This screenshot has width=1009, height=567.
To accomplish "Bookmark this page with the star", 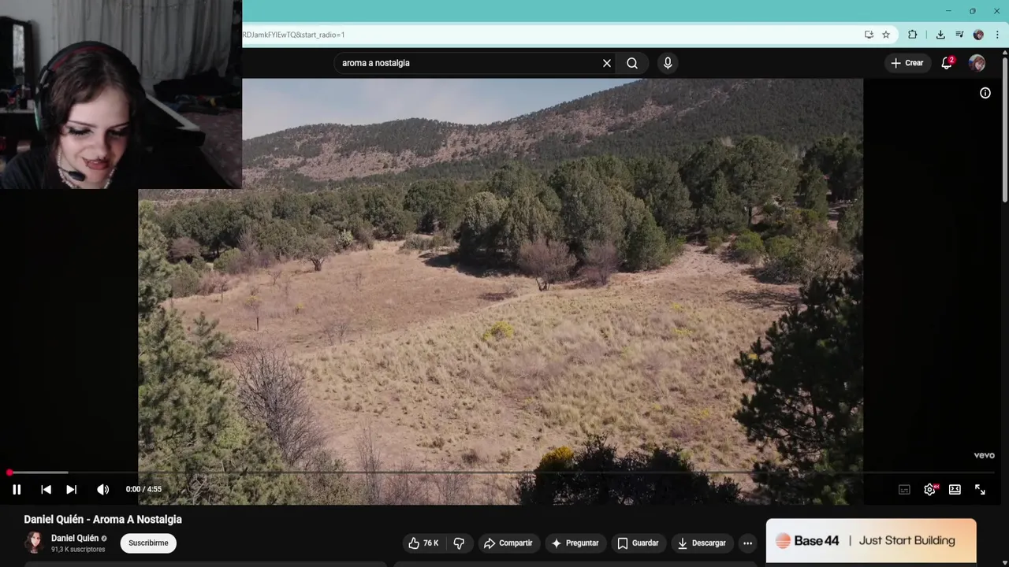I will point(886,35).
